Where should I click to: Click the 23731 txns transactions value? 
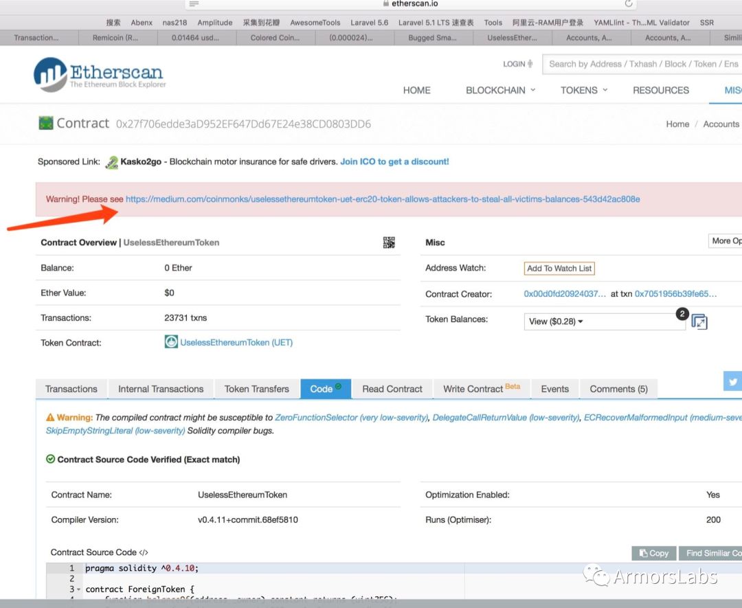185,318
